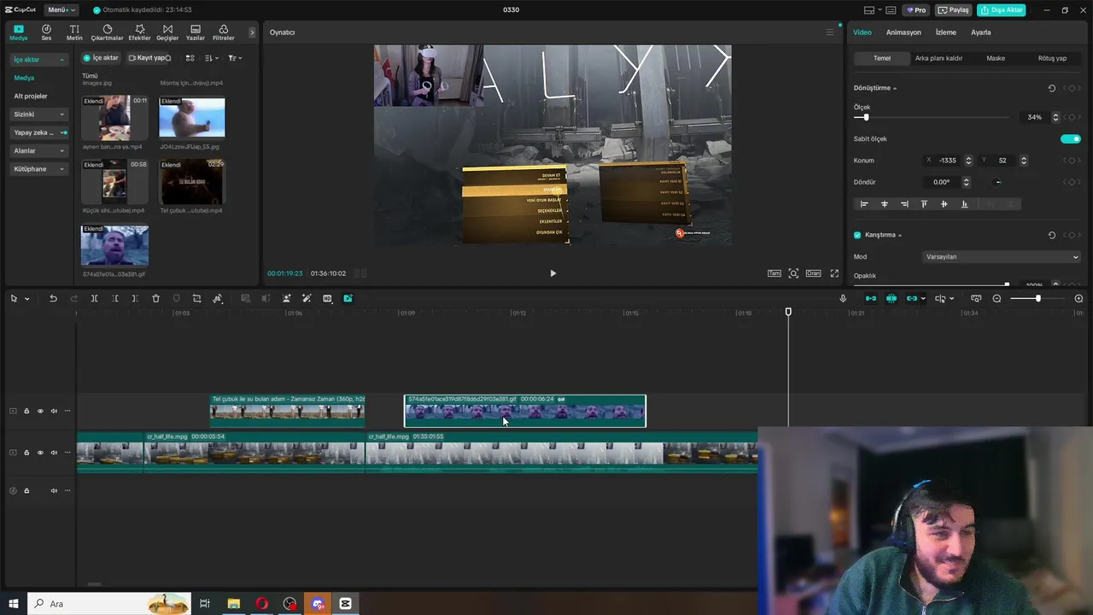Open the Medya tab in the top toolbar
Image resolution: width=1093 pixels, height=615 pixels.
pyautogui.click(x=18, y=32)
